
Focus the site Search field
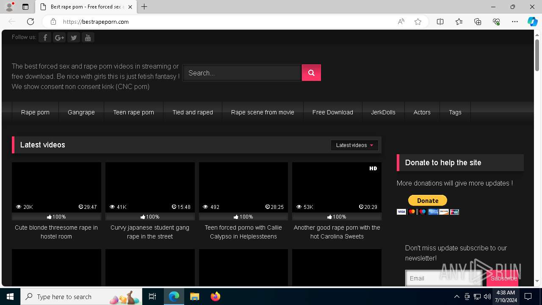242,73
